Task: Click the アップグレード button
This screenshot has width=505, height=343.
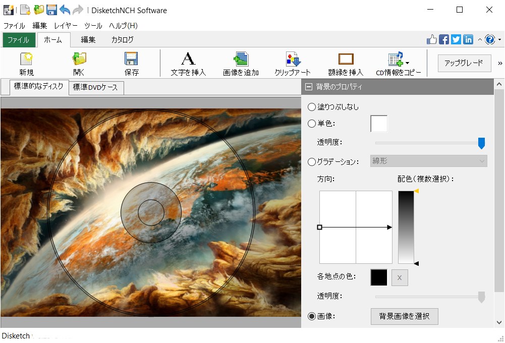Action: point(464,63)
